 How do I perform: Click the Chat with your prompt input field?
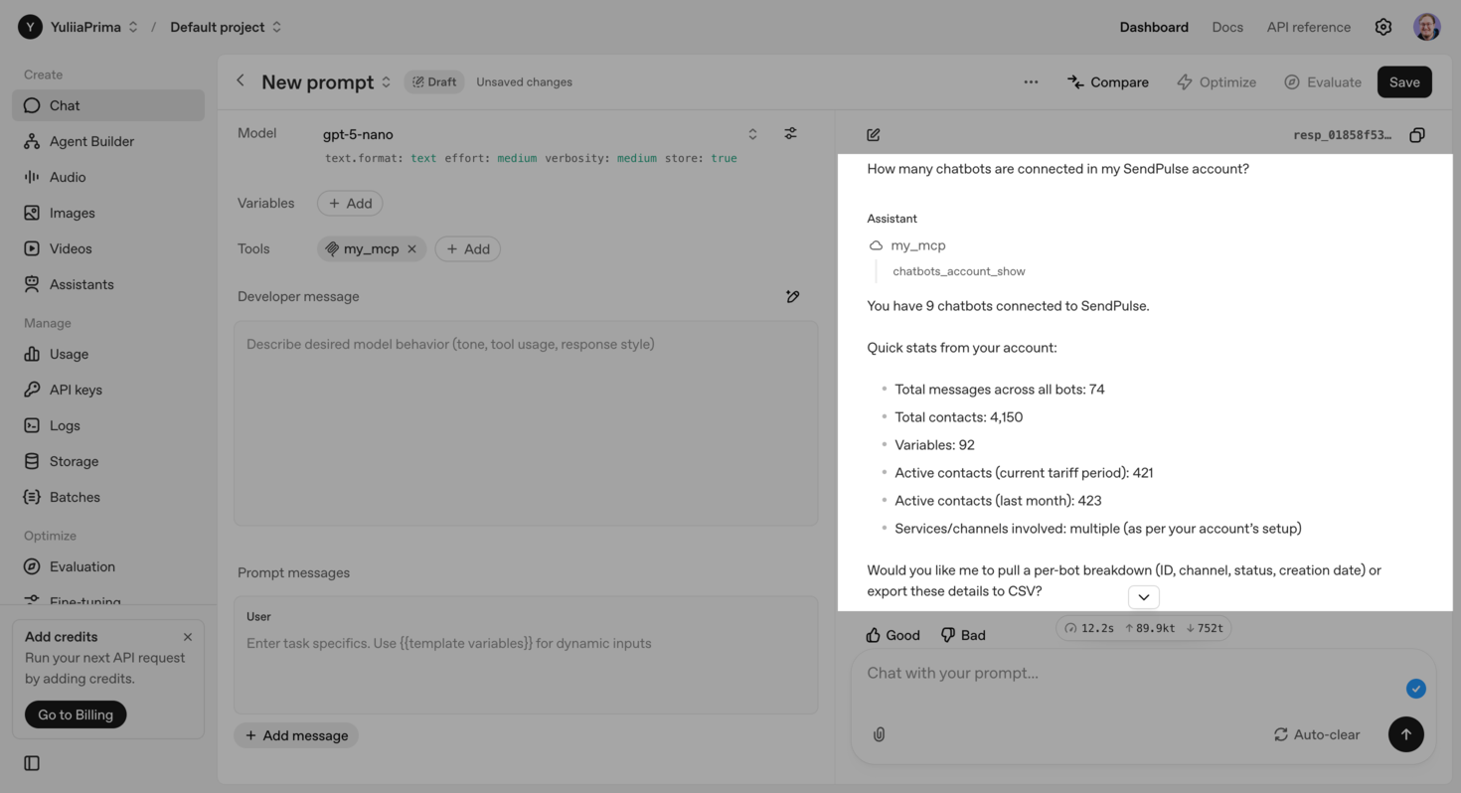pos(1093,673)
